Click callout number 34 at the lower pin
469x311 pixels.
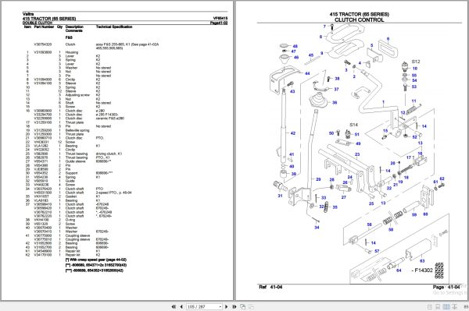(x=317, y=228)
